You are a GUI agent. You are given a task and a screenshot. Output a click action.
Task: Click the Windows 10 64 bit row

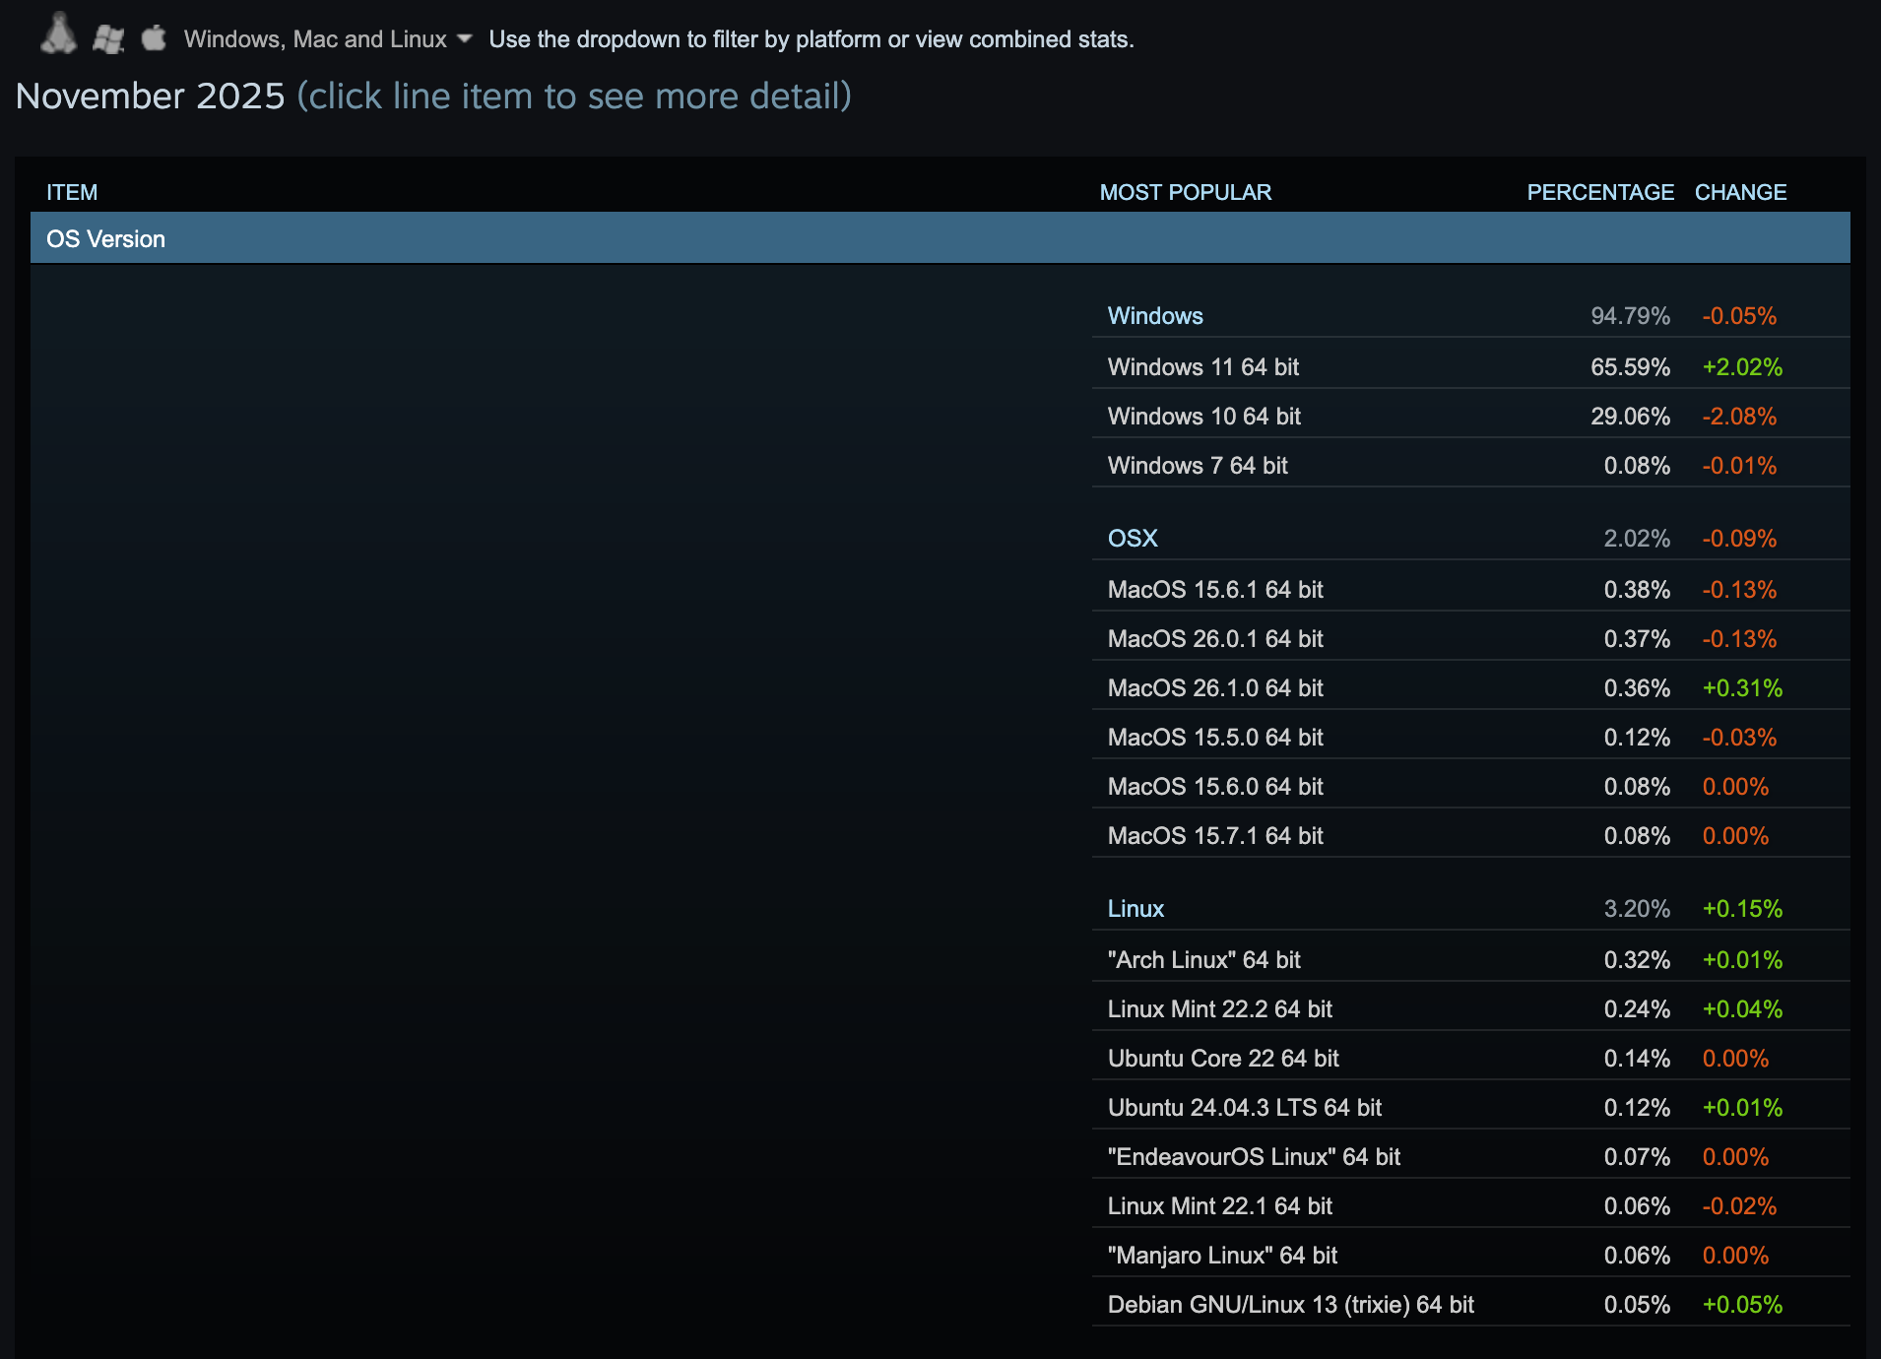[x=1471, y=417]
